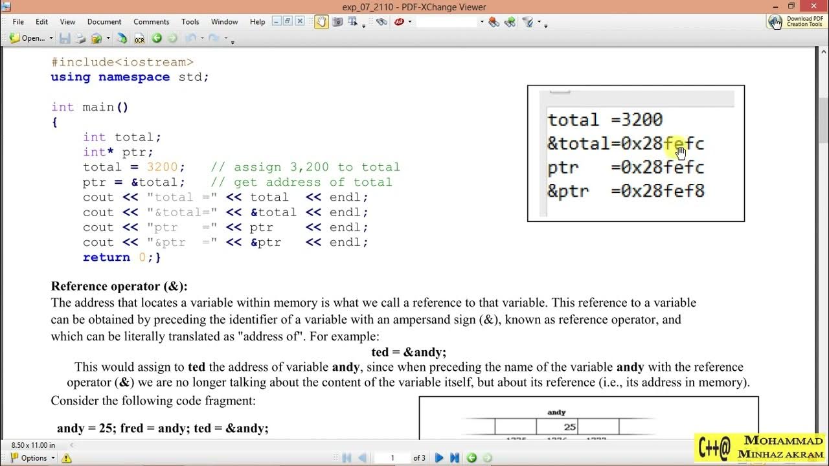Click the email/send document icon

pyautogui.click(x=96, y=38)
